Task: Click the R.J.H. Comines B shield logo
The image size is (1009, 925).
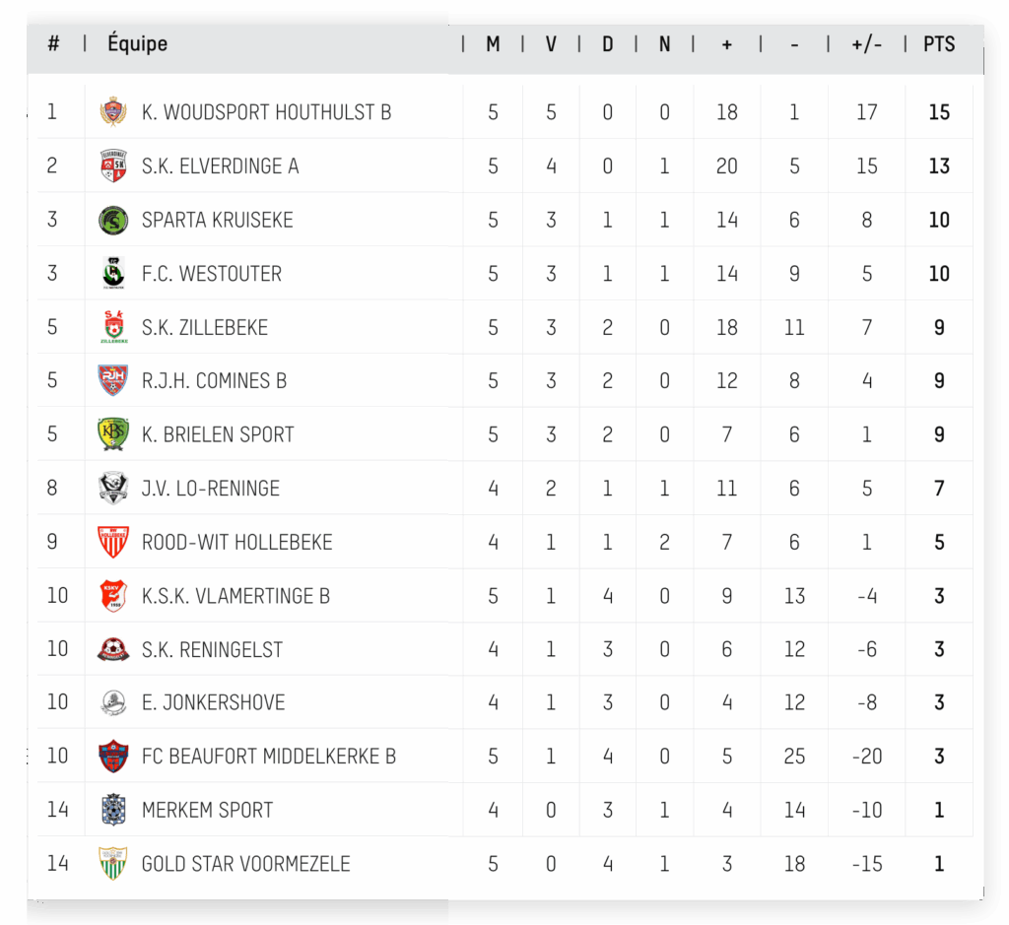Action: pyautogui.click(x=112, y=380)
